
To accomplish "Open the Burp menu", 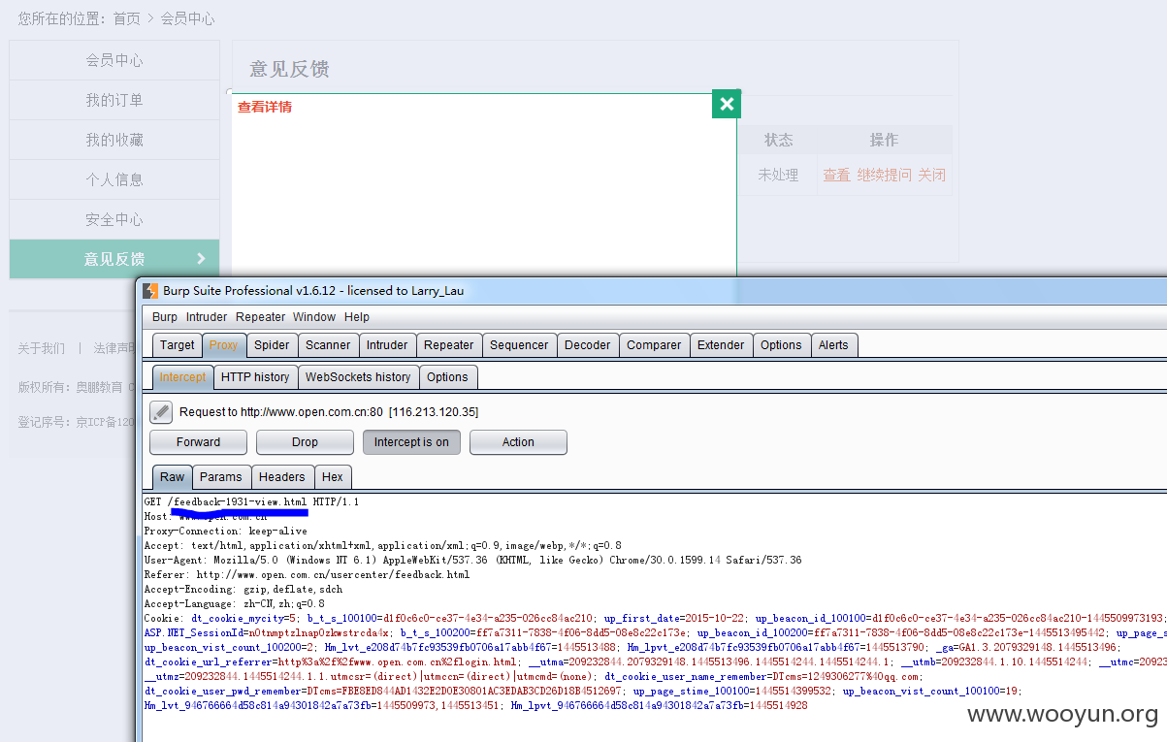I will click(x=165, y=317).
